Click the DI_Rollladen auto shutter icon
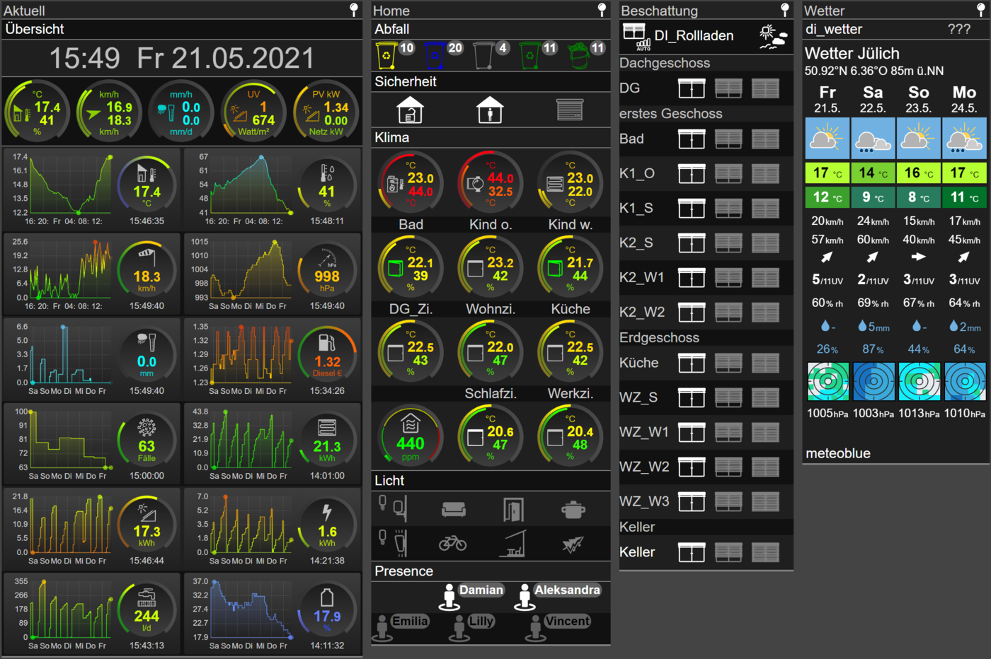This screenshot has width=991, height=659. pyautogui.click(x=635, y=36)
